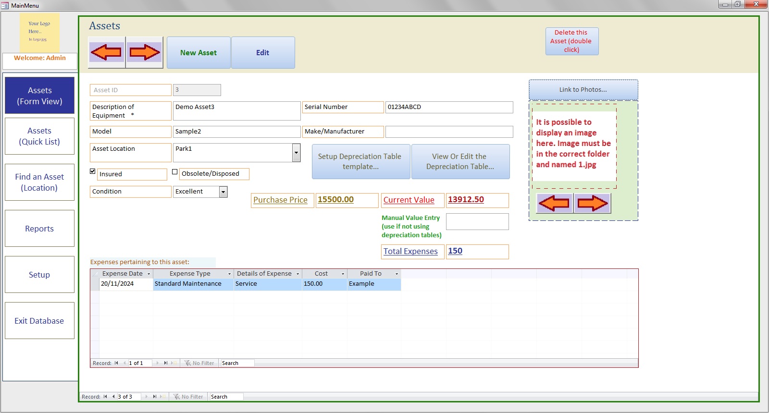Click the Manual Value Entry field
Screen dimensions: 769x413
(477, 222)
